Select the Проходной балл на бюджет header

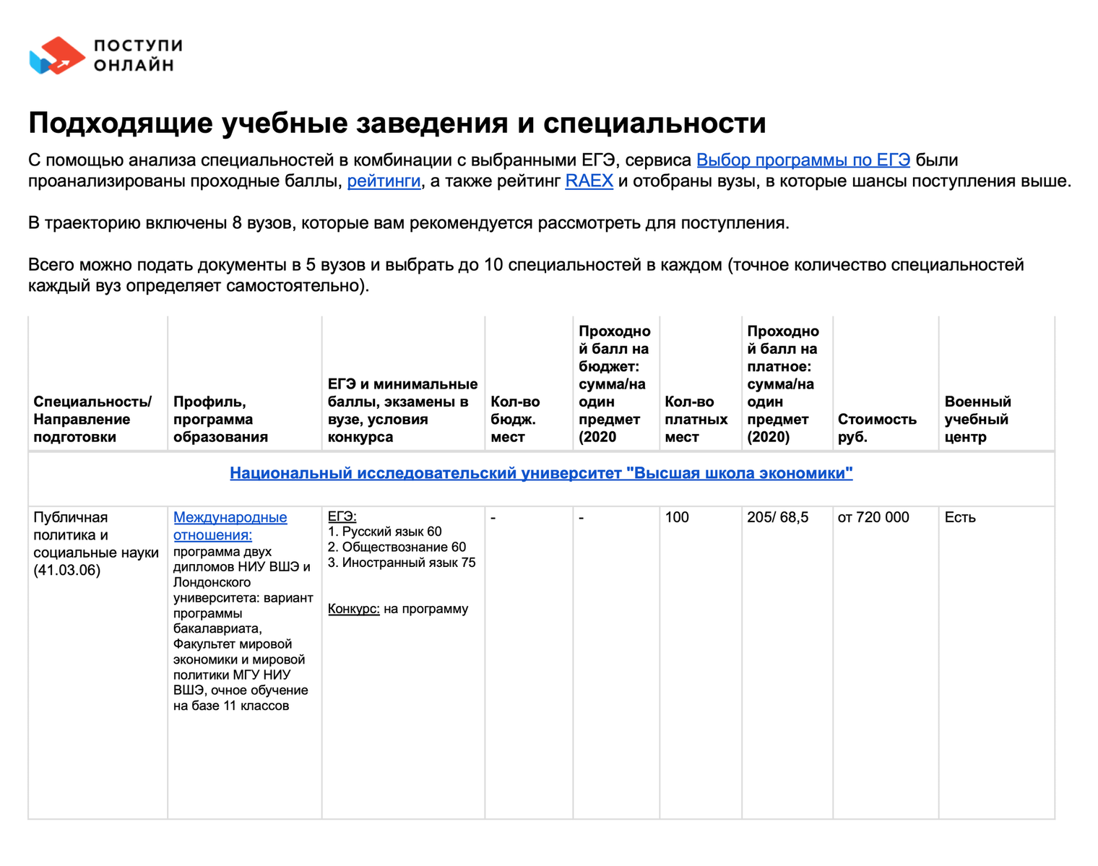point(614,384)
